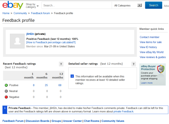Expand the Shop by category menu
Image resolution: width=169 pixels, height=124 pixels.
click(32, 6)
